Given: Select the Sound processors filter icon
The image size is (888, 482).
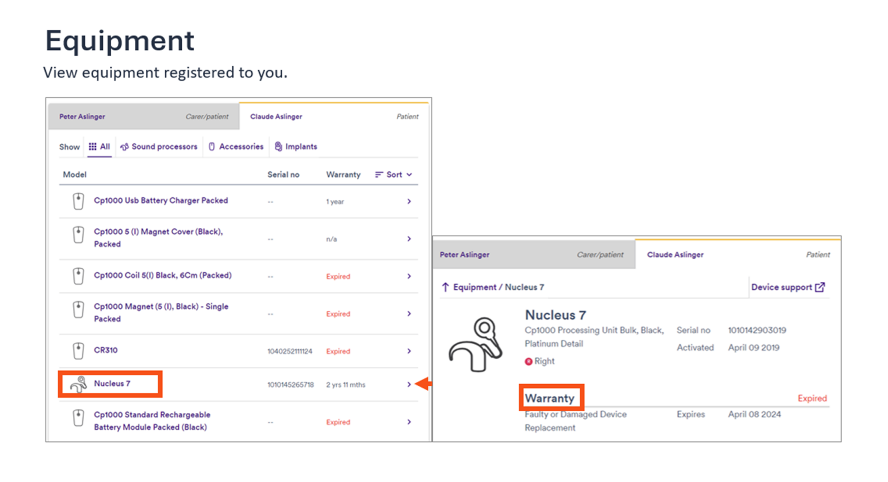Looking at the screenshot, I should click(124, 146).
